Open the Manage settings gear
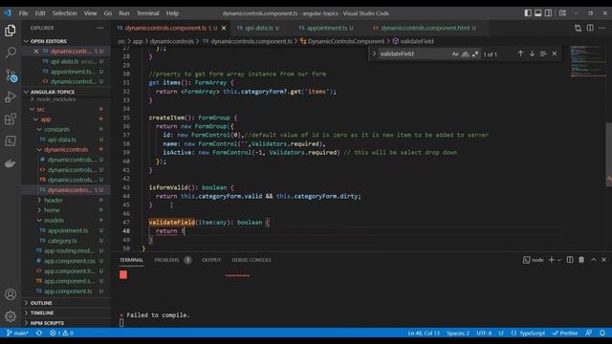Image resolution: width=612 pixels, height=344 pixels. 11,316
